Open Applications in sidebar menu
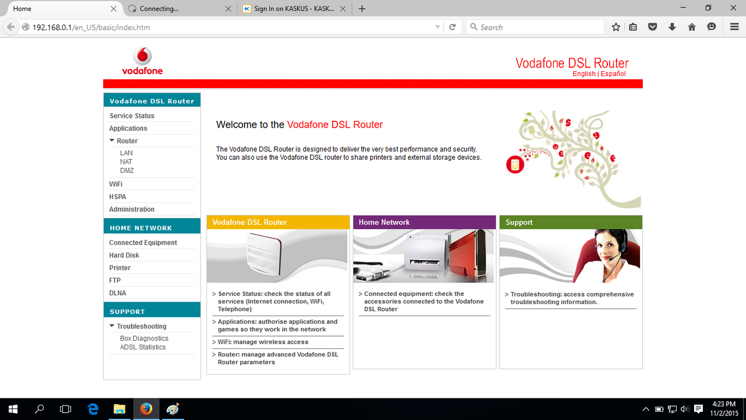 (128, 128)
